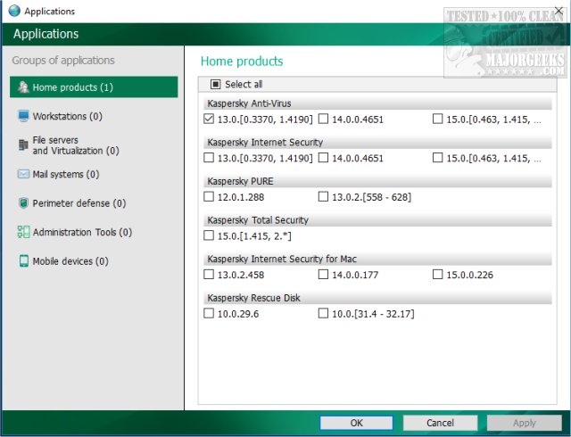571x437 pixels.
Task: Click the globe icon in title bar
Action: point(14,11)
